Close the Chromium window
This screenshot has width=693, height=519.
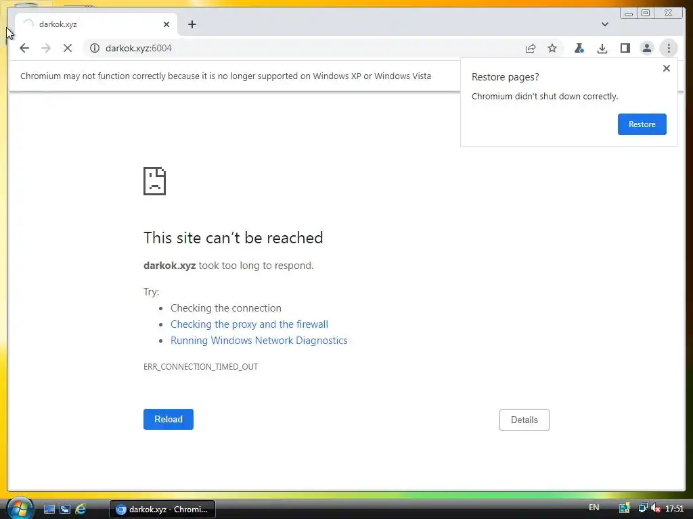[668, 14]
